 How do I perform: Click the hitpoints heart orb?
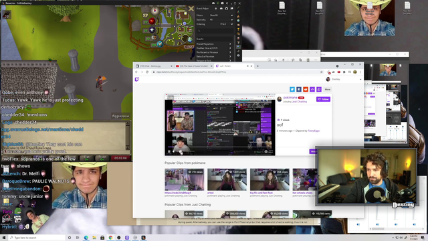pyautogui.click(x=152, y=21)
